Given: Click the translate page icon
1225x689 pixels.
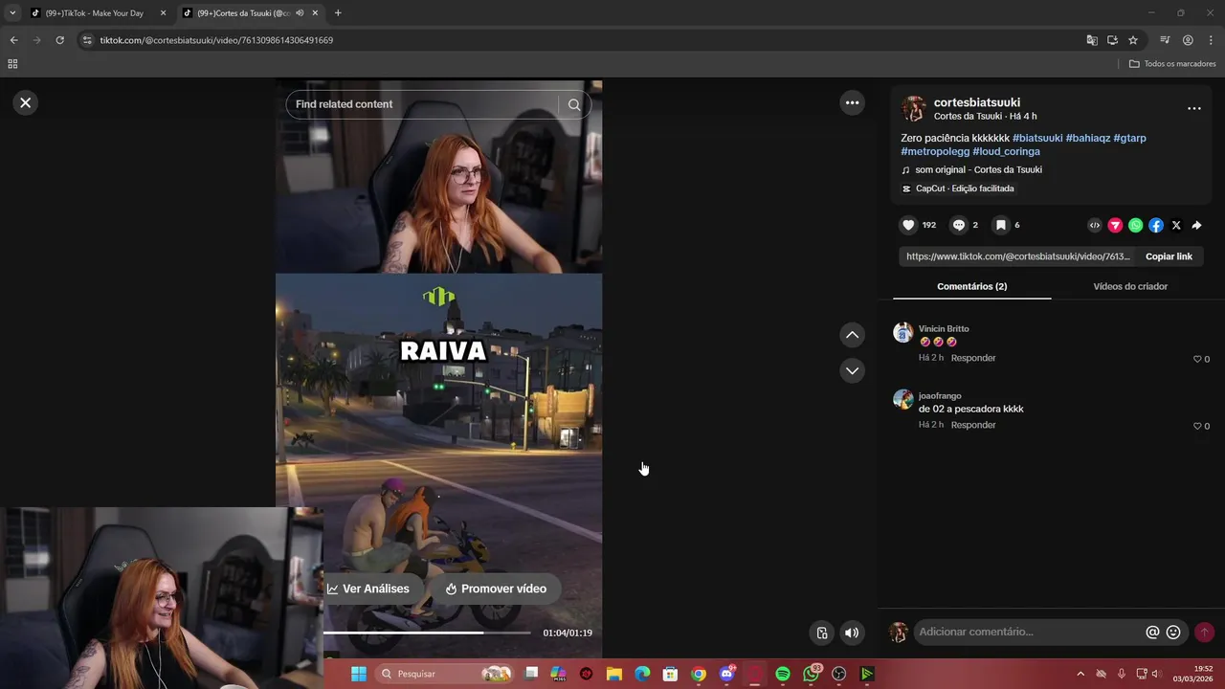Looking at the screenshot, I should [1092, 40].
